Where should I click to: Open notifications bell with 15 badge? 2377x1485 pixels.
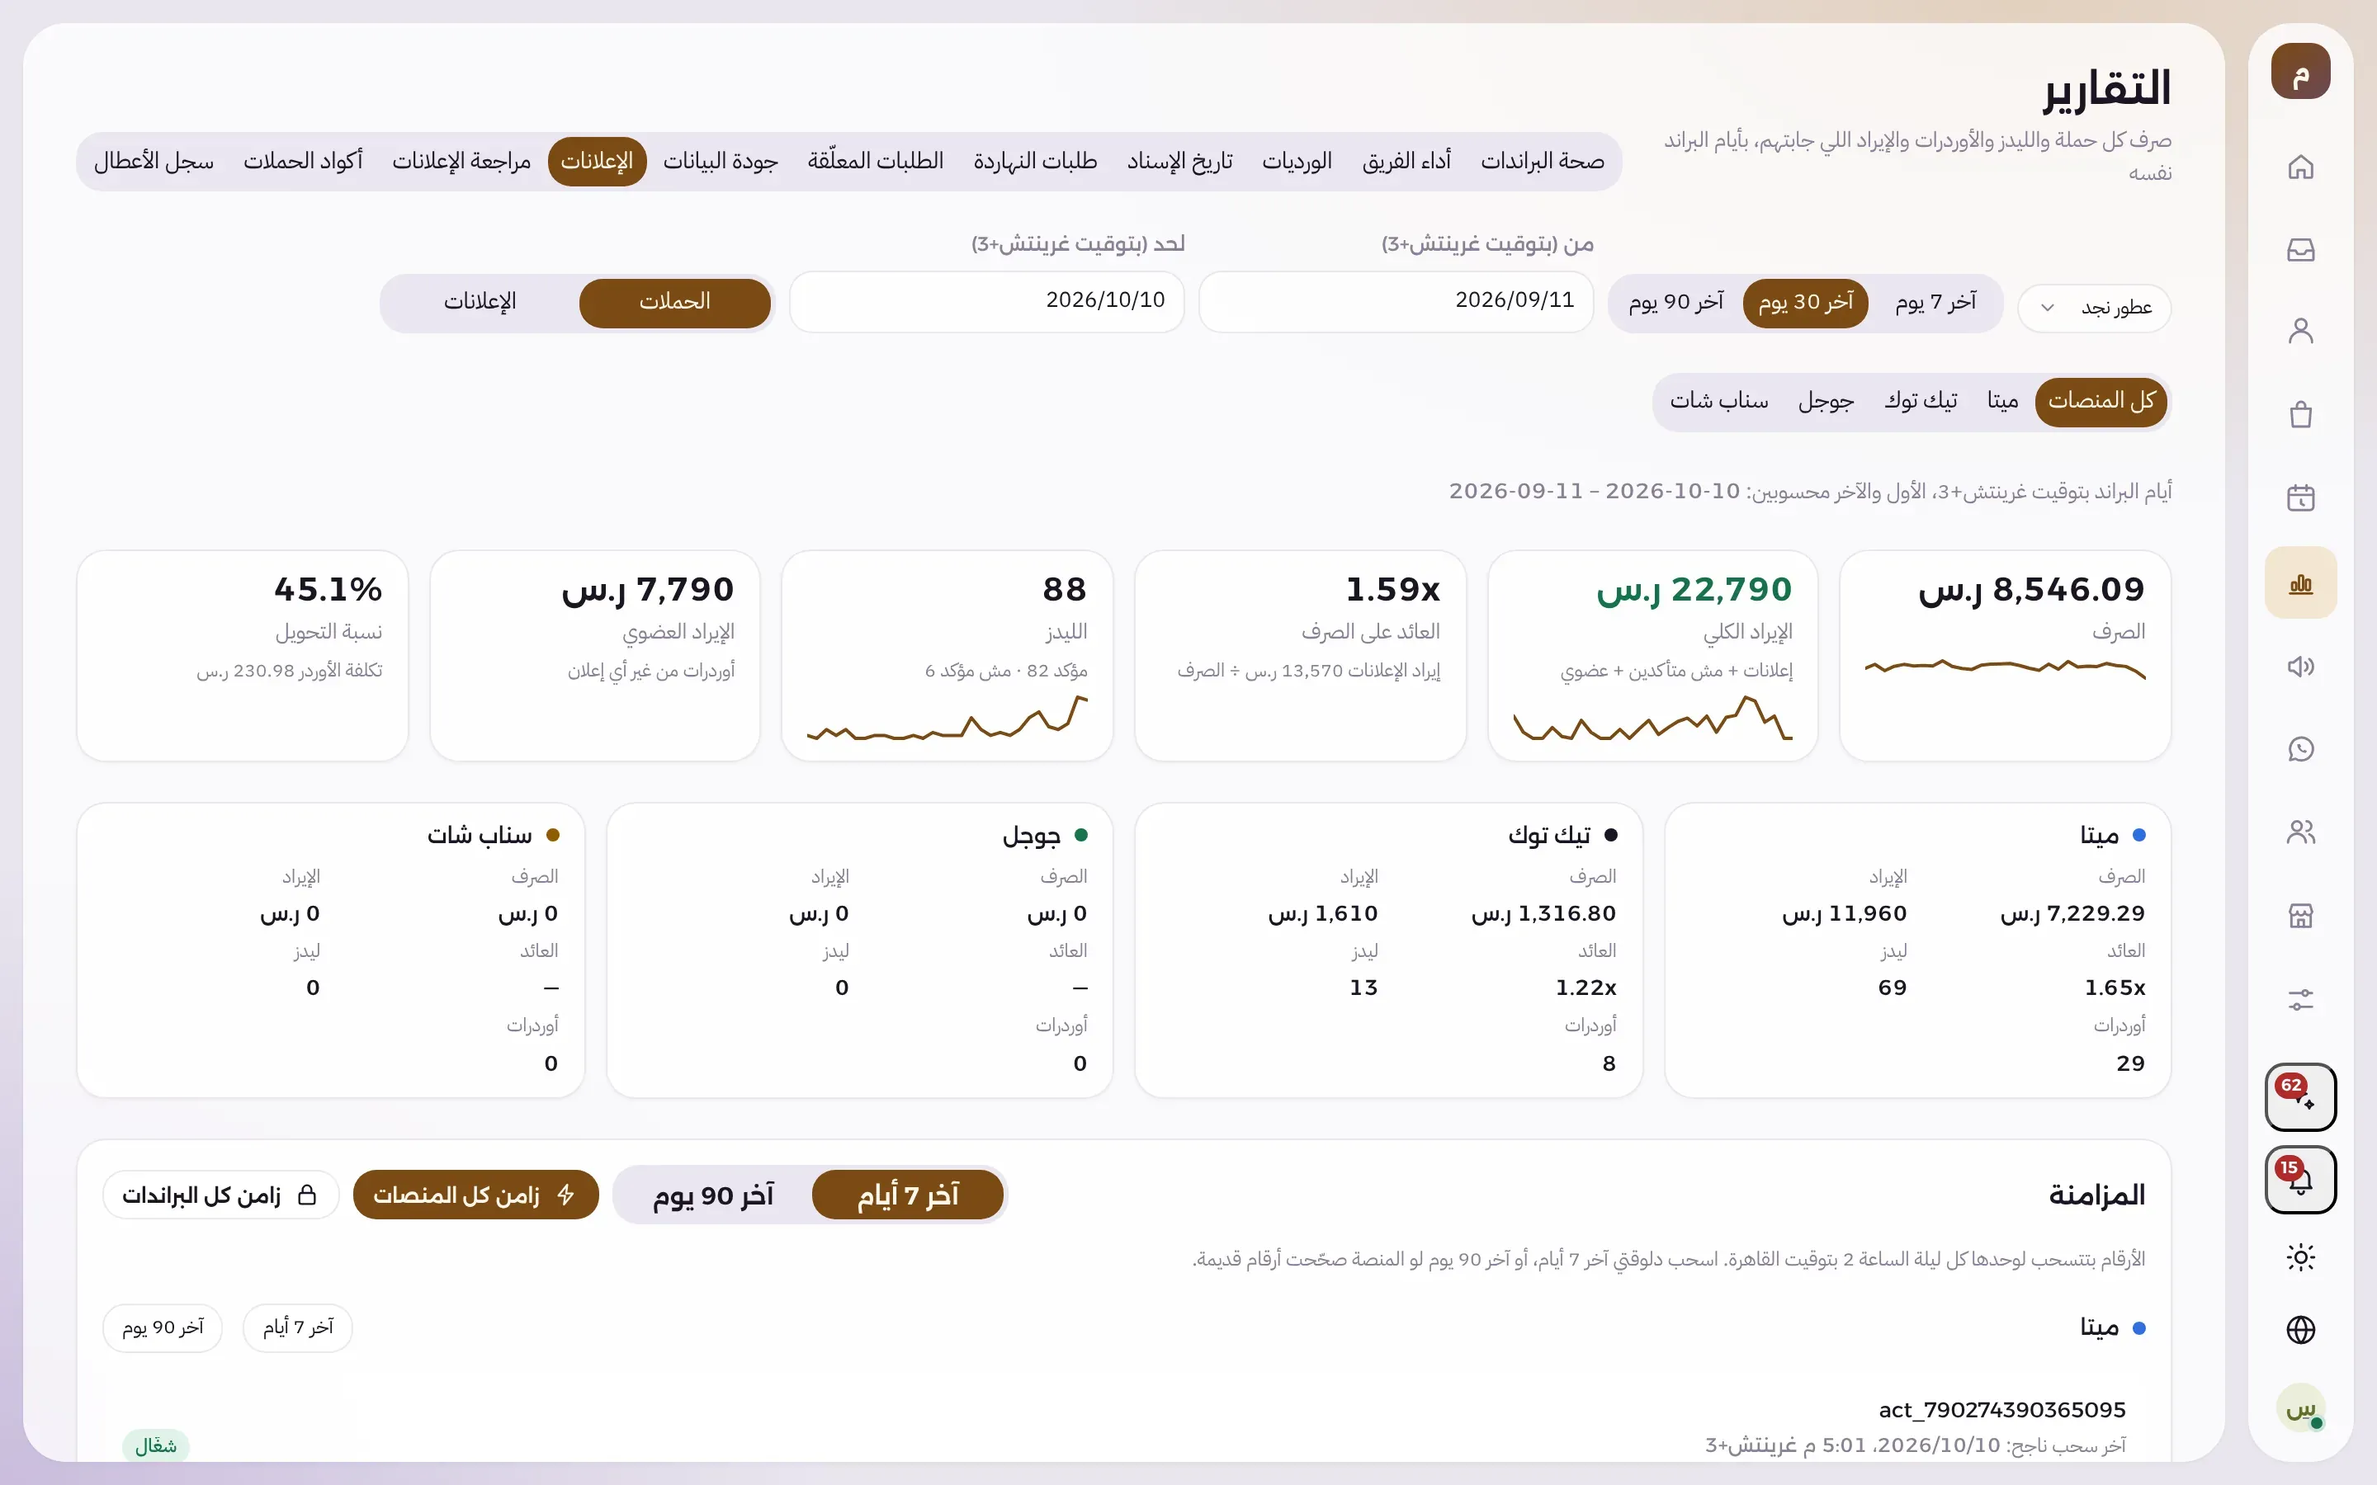click(2300, 1180)
